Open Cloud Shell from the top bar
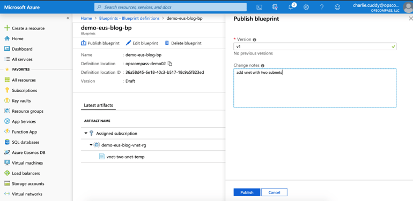This screenshot has height=201, width=413. click(x=259, y=7)
